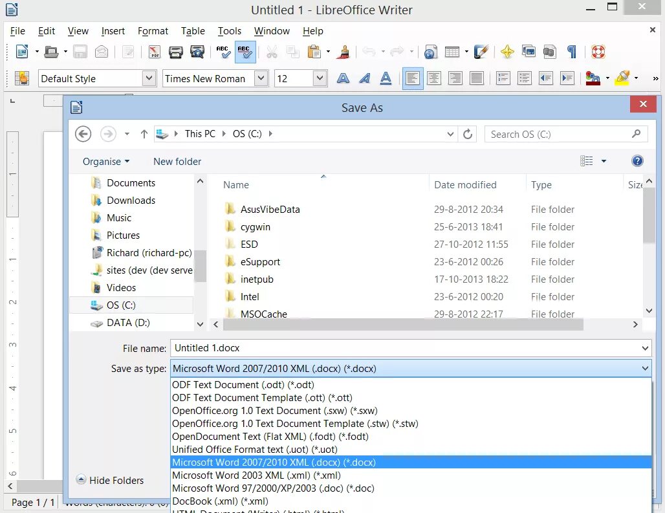
Task: Click the Data Sources icon
Action: click(550, 52)
